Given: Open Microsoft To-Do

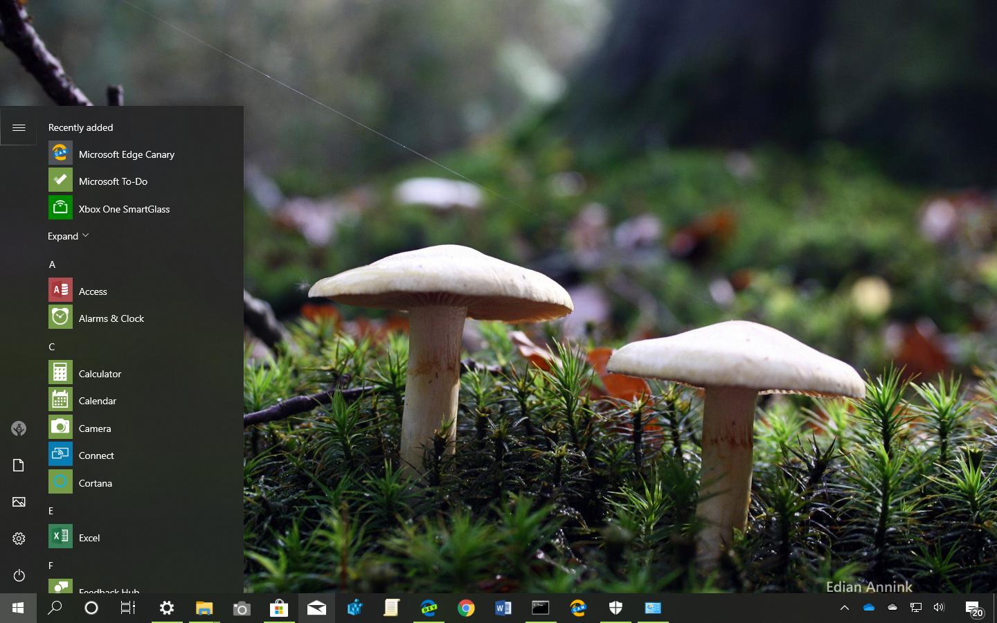Looking at the screenshot, I should [x=114, y=181].
